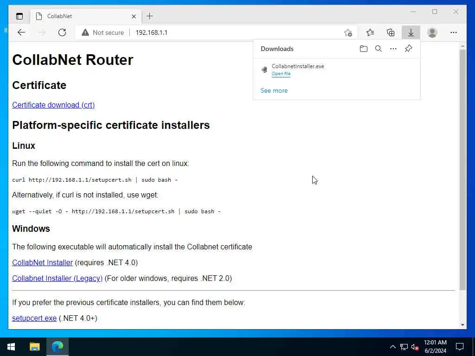Image resolution: width=475 pixels, height=356 pixels.
Task: Minimize the Edge browser window
Action: pyautogui.click(x=413, y=12)
